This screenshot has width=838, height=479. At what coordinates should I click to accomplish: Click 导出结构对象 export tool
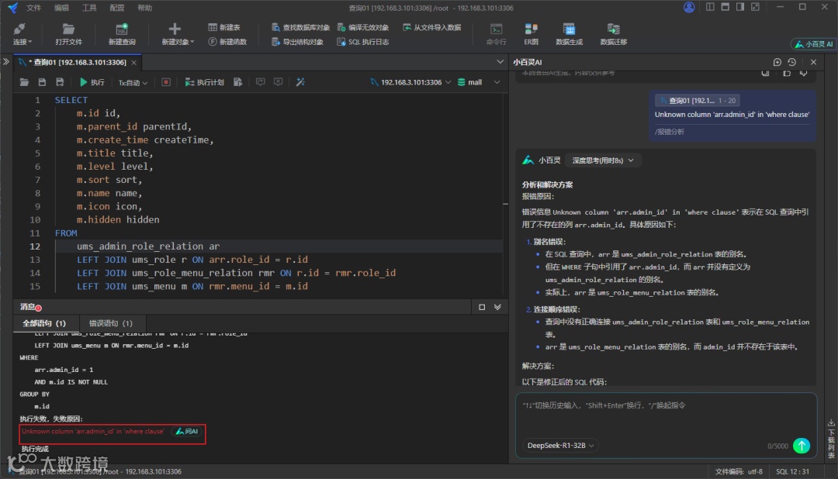(x=297, y=42)
